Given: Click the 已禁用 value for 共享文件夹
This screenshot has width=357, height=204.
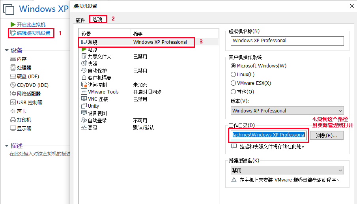Looking at the screenshot, I should (x=140, y=56).
